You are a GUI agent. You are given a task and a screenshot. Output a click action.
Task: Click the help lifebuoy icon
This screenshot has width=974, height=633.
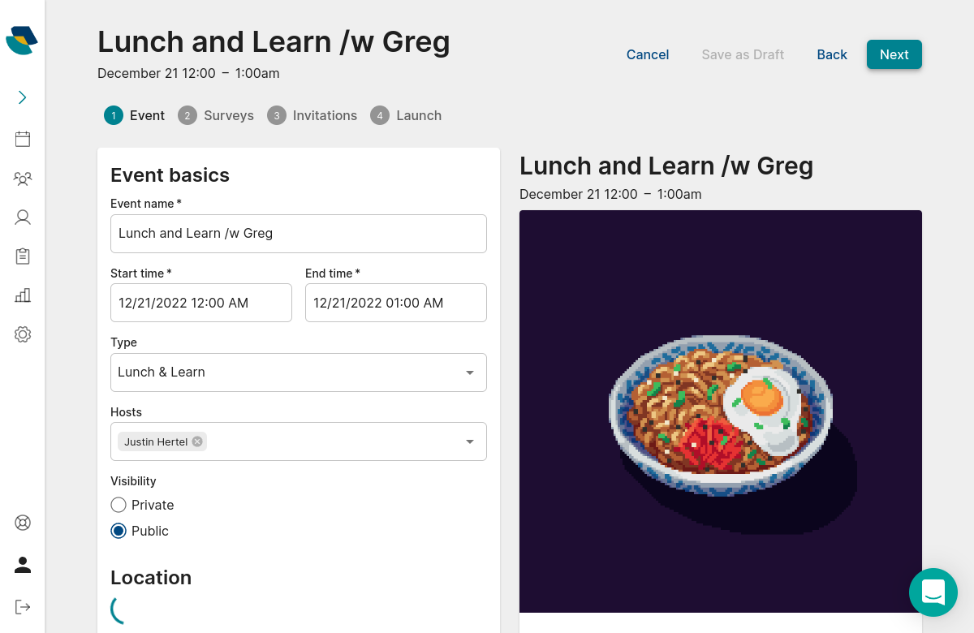(x=23, y=523)
